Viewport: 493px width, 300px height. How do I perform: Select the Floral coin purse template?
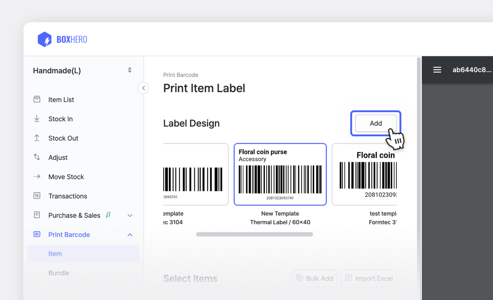280,174
